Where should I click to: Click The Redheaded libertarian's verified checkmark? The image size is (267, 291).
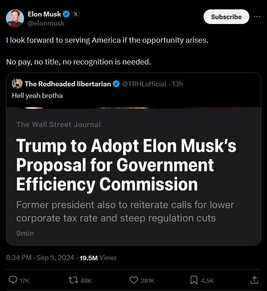tap(116, 84)
